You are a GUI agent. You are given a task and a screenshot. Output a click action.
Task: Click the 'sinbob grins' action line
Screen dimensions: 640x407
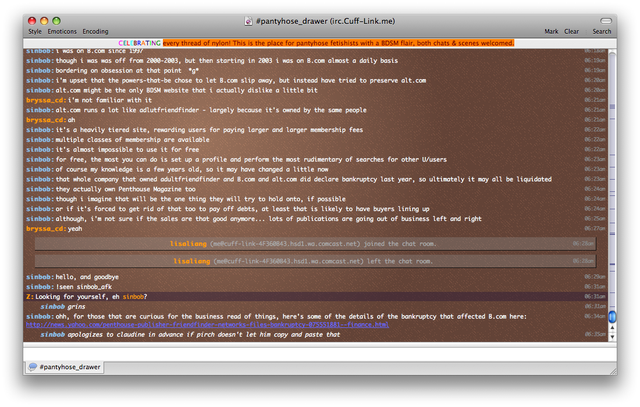(x=63, y=306)
